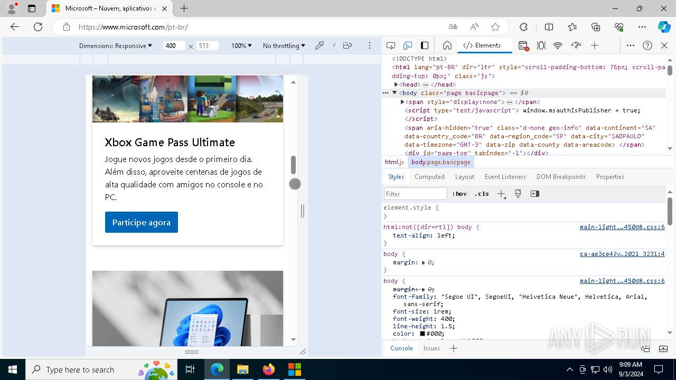
Task: Open the 100% zoom dropdown
Action: pos(241,46)
